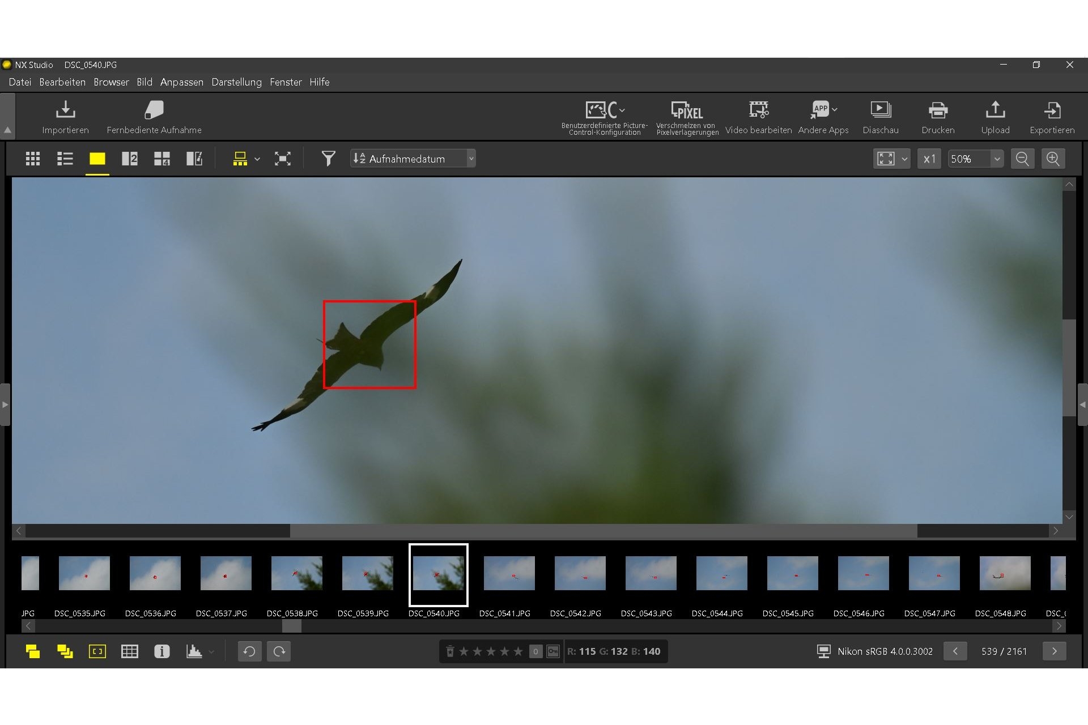
Task: Open the Darstellung menu
Action: coord(237,82)
